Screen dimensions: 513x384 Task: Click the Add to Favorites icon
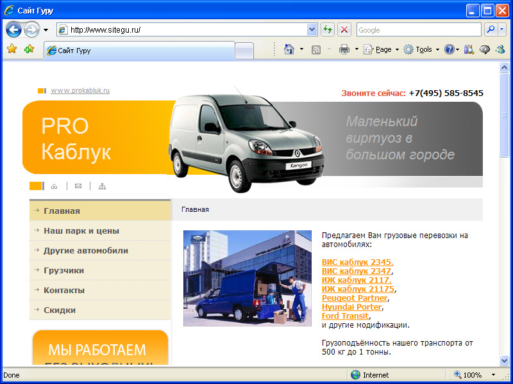coord(29,49)
